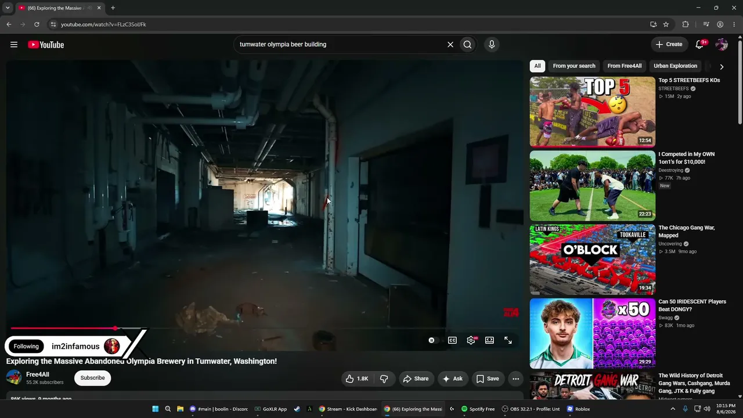743x418 pixels.
Task: Open a new browser tab
Action: pos(113,8)
